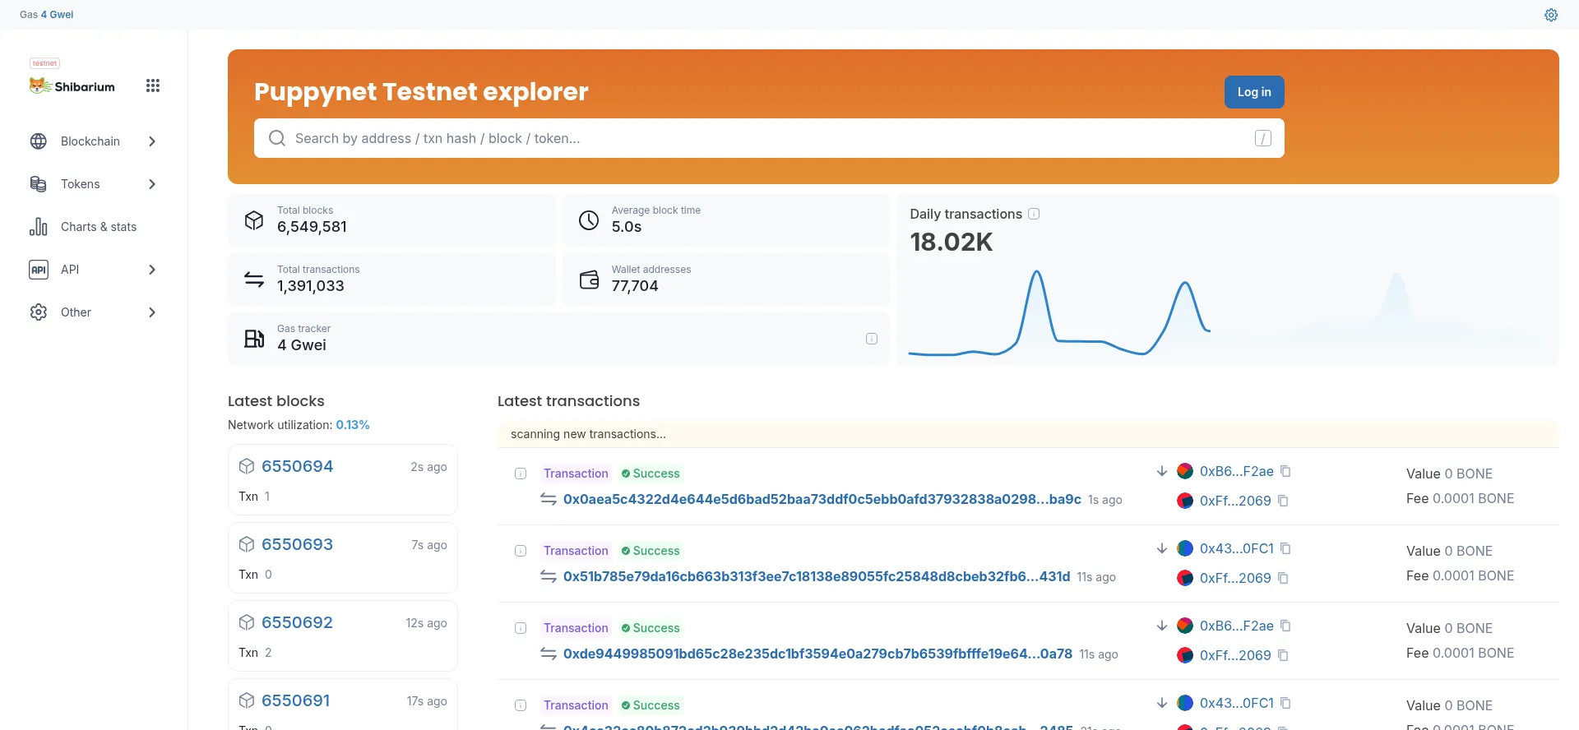The width and height of the screenshot is (1579, 730).
Task: Copy address 0xFf...2069 in first transaction
Action: click(1284, 501)
